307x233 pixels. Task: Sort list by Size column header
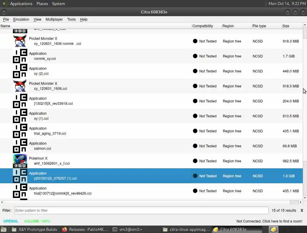pyautogui.click(x=292, y=26)
